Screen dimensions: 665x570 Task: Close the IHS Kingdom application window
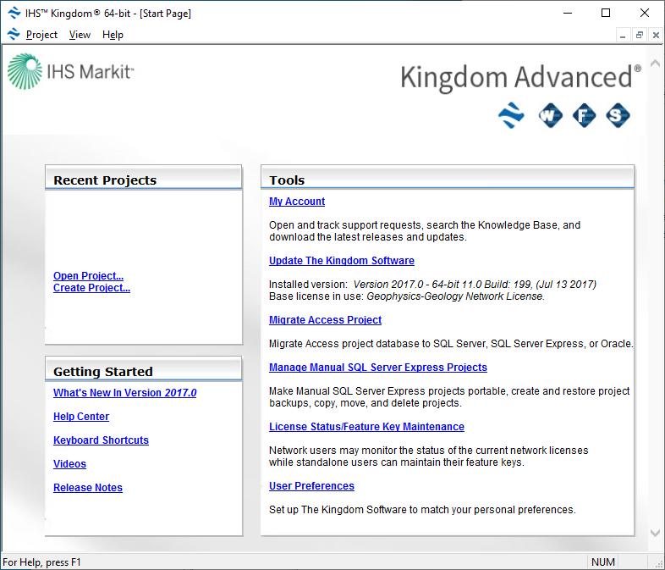click(644, 14)
